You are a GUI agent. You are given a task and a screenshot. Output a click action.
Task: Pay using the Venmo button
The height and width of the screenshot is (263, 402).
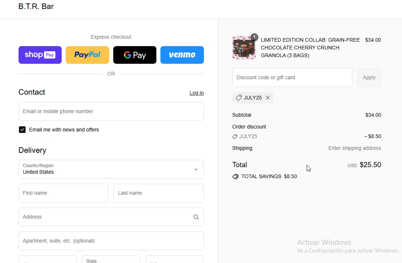point(182,55)
